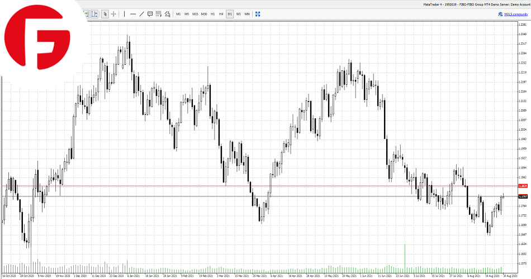Switch to MN monthly timeframe
This screenshot has width=531, height=279.
pyautogui.click(x=247, y=14)
